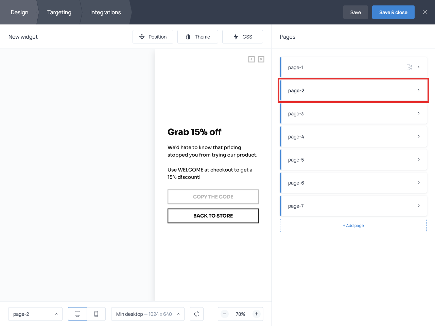Click the close X icon in widget preview
The image size is (435, 326).
(x=261, y=59)
